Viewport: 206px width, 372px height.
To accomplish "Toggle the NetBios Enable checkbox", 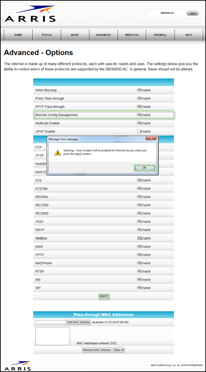I will click(x=139, y=238).
